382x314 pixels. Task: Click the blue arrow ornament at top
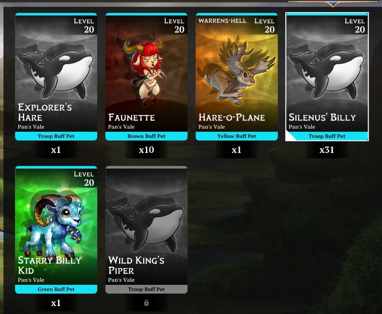tap(333, 4)
